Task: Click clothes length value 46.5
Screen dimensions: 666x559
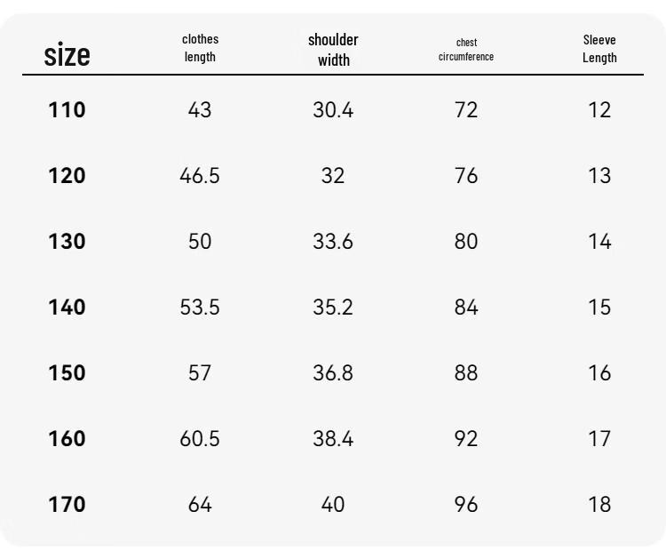Action: pos(200,176)
